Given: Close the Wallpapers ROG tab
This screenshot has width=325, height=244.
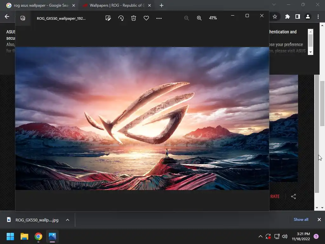Looking at the screenshot, I should pyautogui.click(x=149, y=5).
